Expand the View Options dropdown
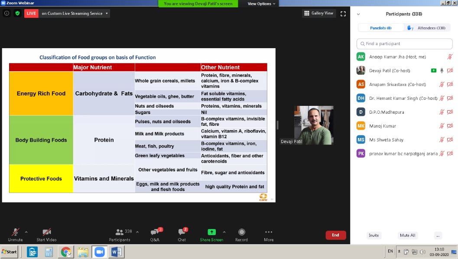The width and height of the screenshot is (458, 259). point(262,4)
